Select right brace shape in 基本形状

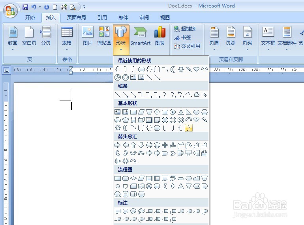click(189, 128)
